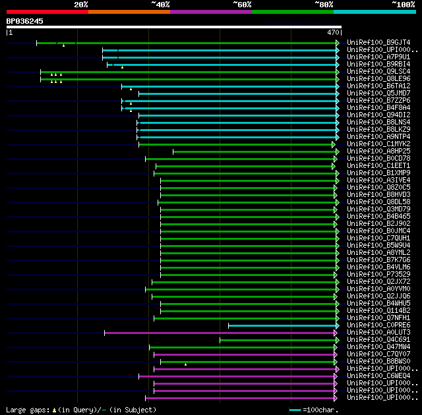
Task: Select the purple alignment bar for UniRef100_C6WEQ4
Action: click(237, 376)
